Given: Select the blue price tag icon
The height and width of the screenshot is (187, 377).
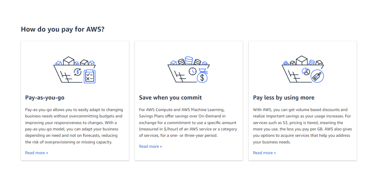Looking at the screenshot, I should click(x=318, y=76).
